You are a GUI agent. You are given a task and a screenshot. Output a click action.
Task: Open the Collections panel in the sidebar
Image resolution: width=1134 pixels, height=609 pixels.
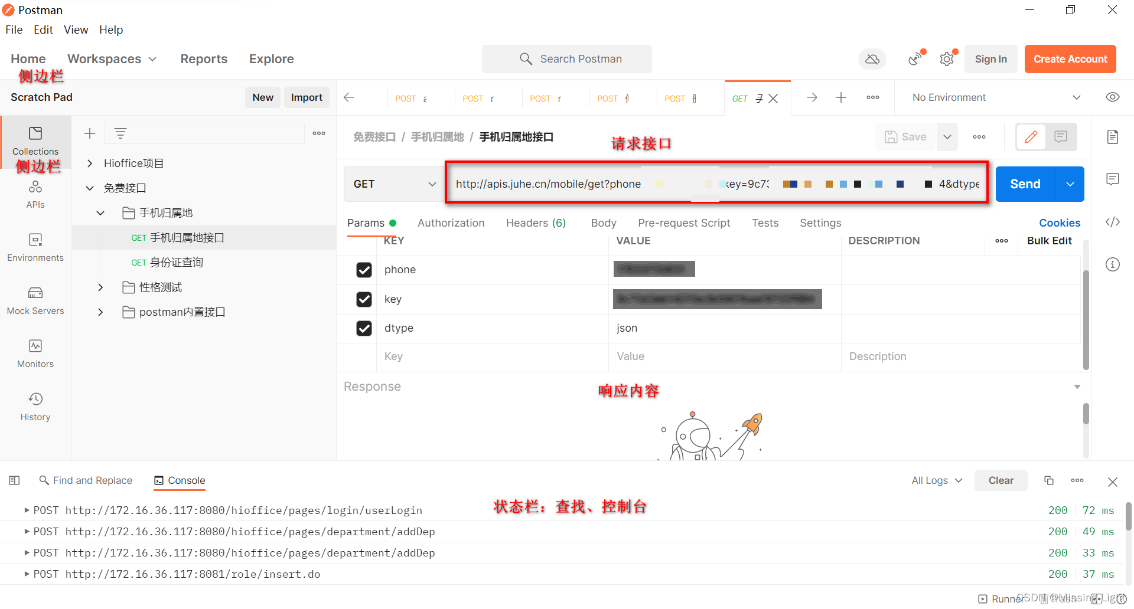pos(35,142)
